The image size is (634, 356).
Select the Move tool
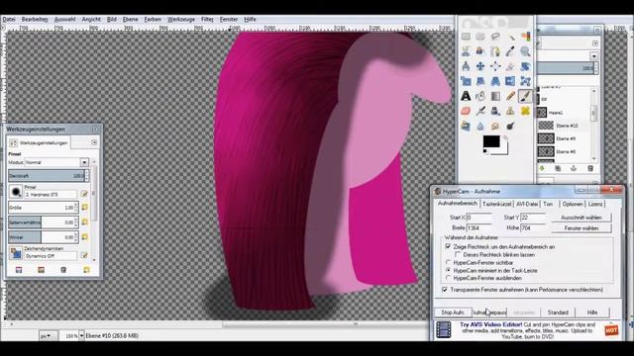point(480,66)
